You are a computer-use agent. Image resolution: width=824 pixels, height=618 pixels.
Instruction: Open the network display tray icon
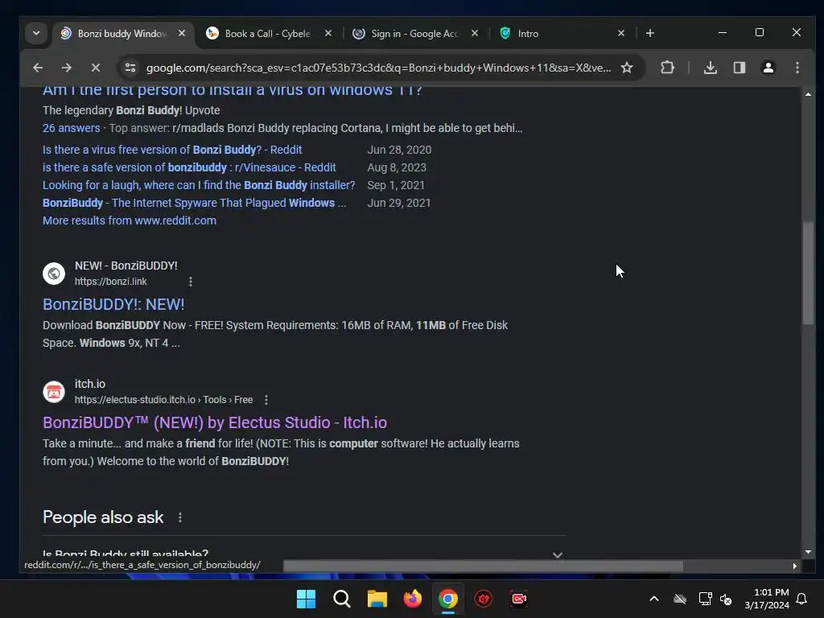pos(705,599)
